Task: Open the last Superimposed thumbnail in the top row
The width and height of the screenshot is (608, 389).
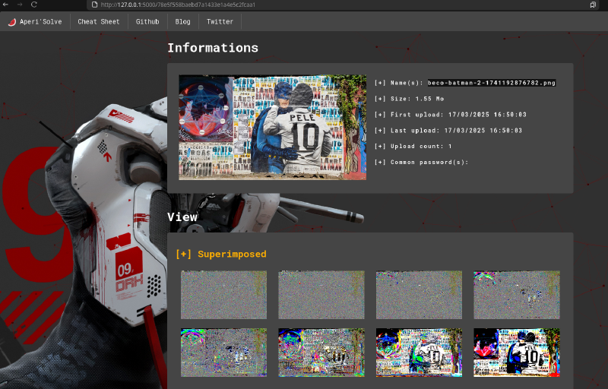Action: pyautogui.click(x=517, y=295)
